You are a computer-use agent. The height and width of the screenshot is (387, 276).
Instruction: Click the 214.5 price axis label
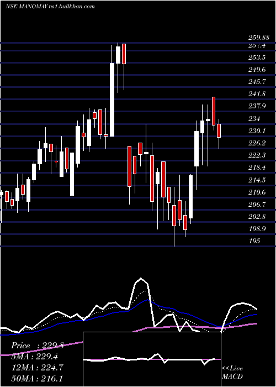(x=257, y=180)
